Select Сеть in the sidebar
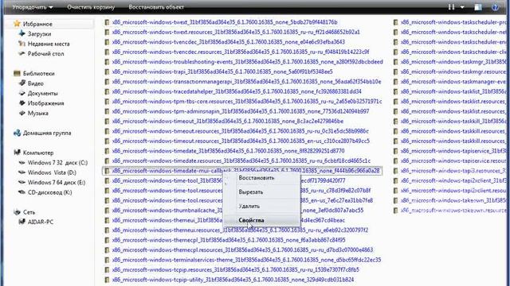Viewport: 510px width, 286px height. point(29,212)
